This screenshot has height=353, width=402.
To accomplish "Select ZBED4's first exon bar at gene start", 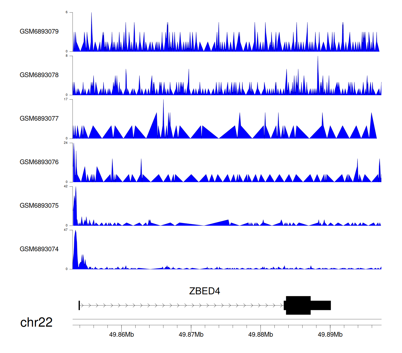I will (79, 305).
